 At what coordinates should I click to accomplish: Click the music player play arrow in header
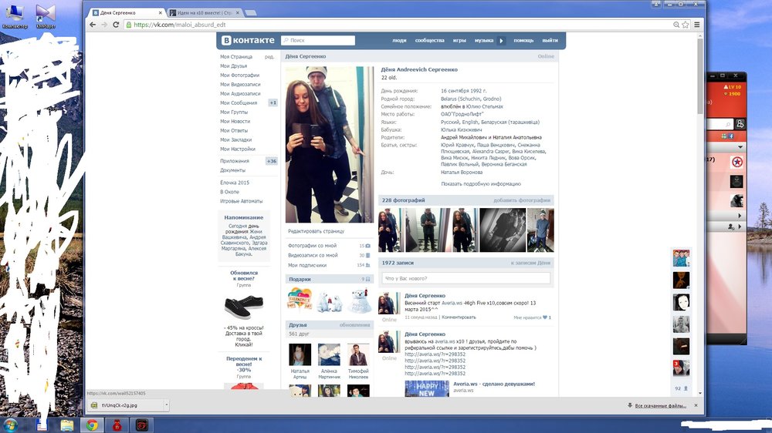501,41
